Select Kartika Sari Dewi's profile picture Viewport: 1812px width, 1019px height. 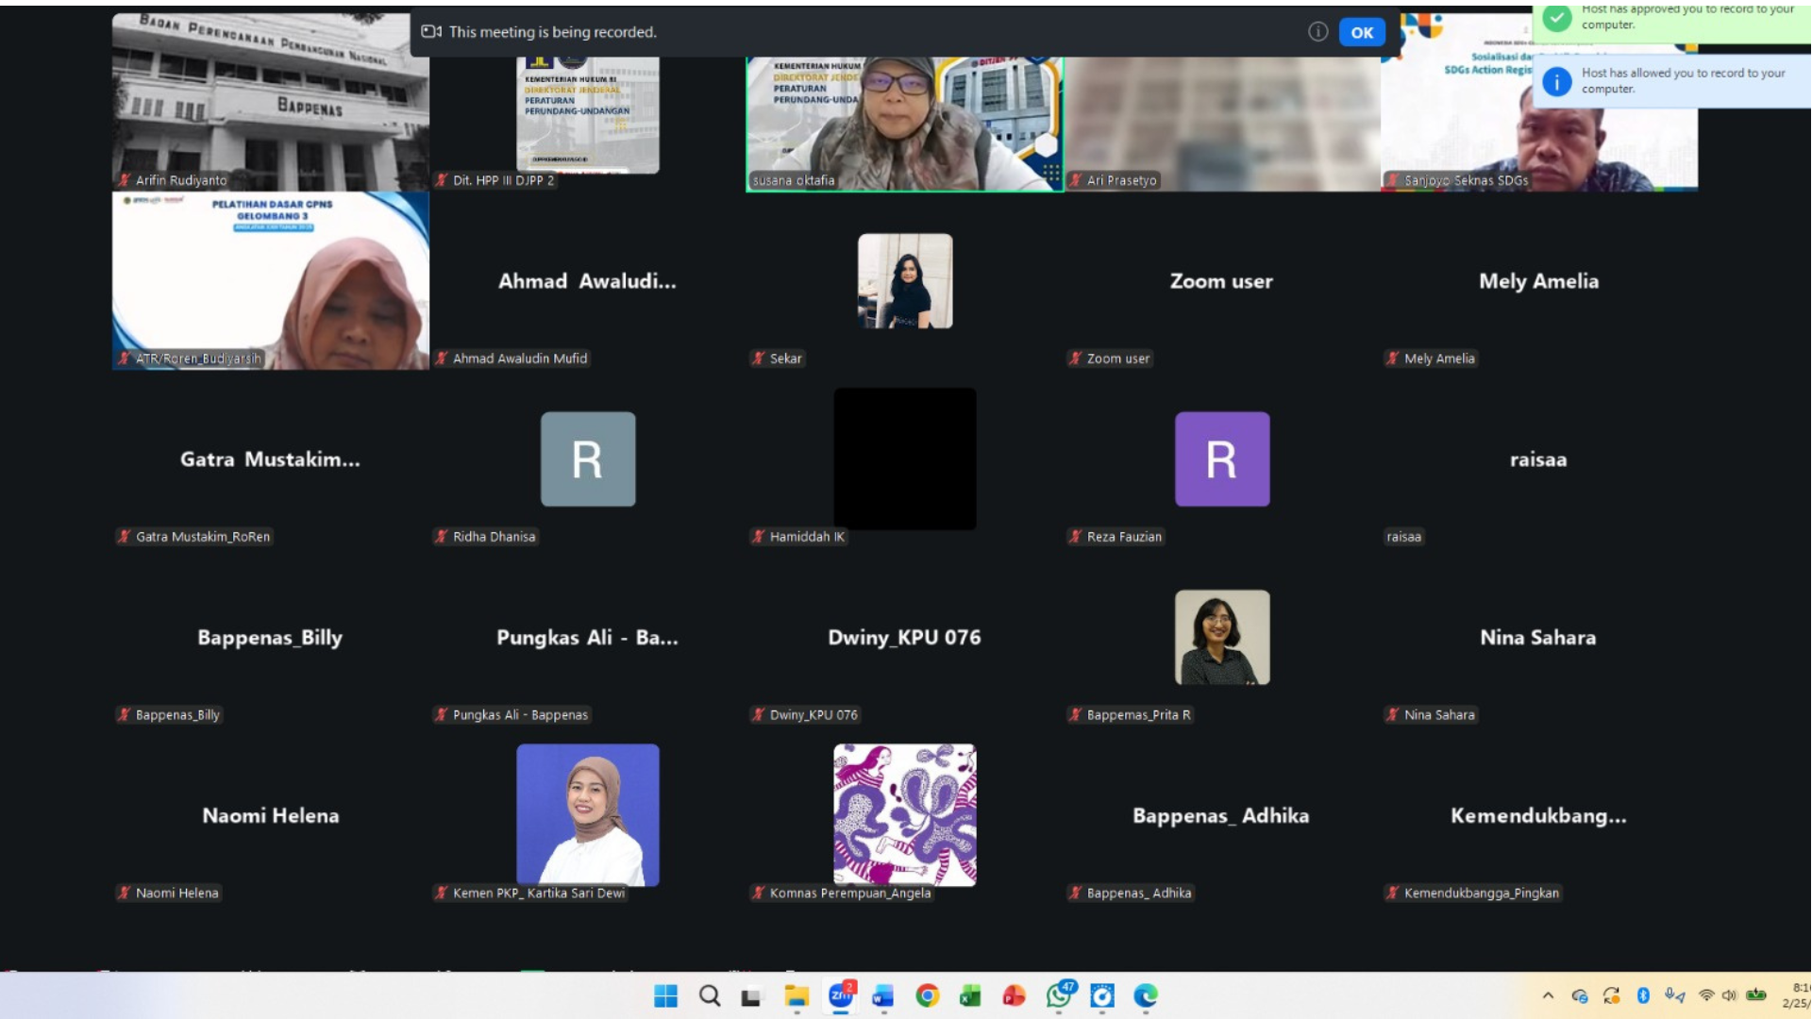tap(587, 814)
